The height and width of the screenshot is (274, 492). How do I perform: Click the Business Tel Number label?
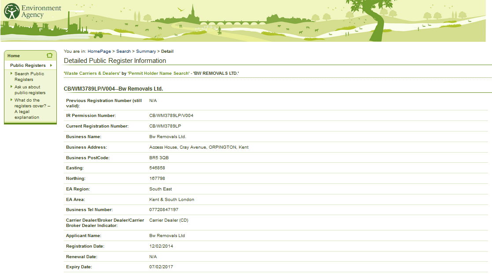pyautogui.click(x=89, y=210)
